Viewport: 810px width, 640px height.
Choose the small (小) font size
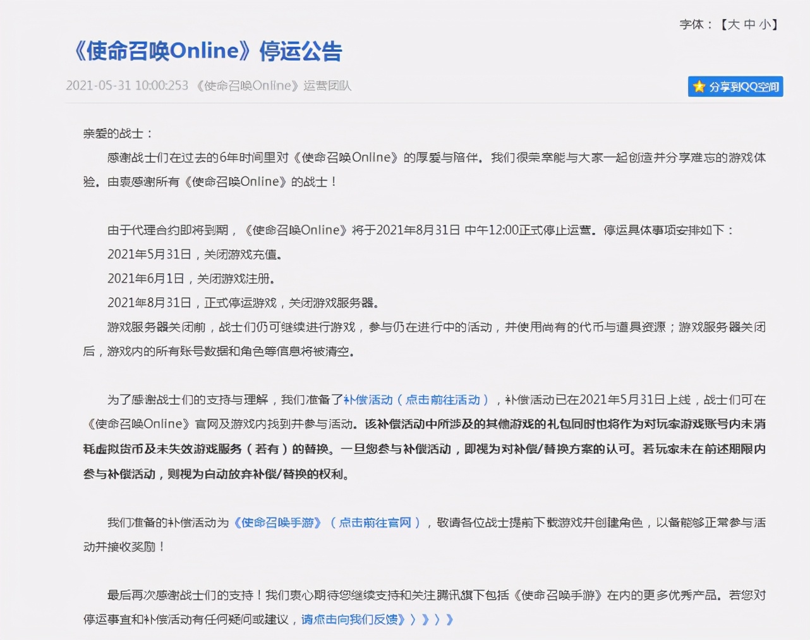[765, 25]
